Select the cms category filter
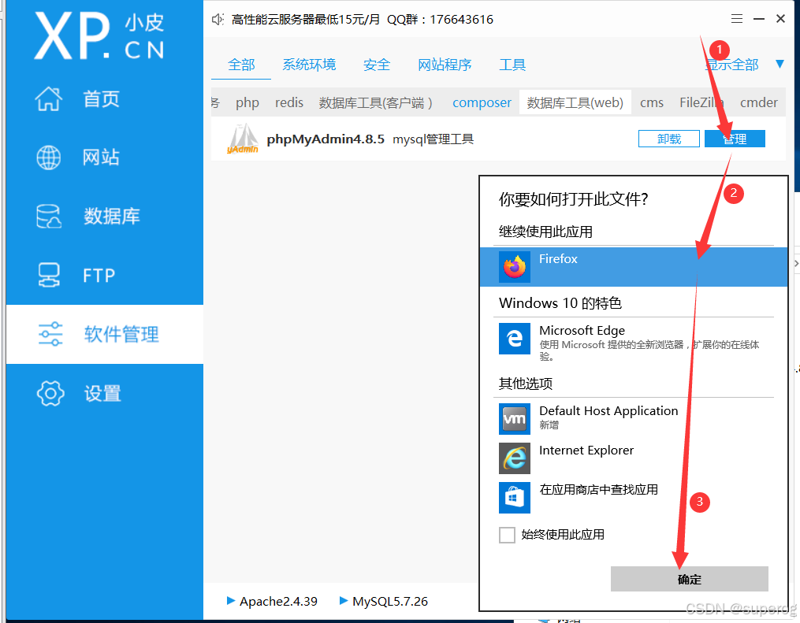Screen dimensions: 800x623 pyautogui.click(x=652, y=102)
